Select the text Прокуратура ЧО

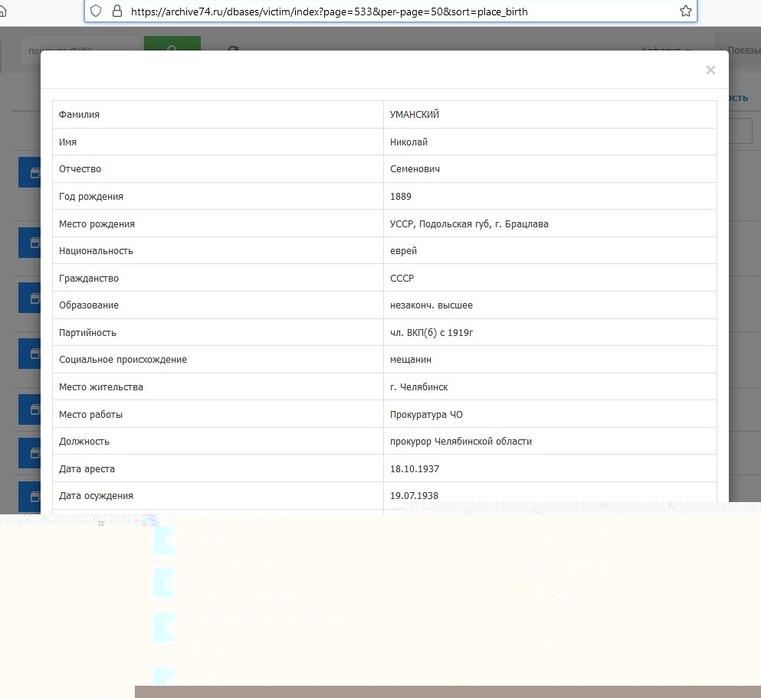tap(426, 415)
